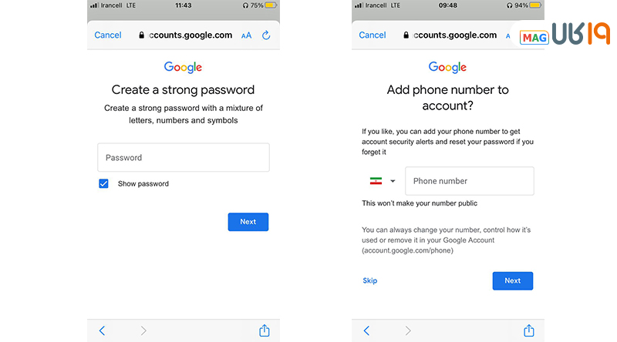This screenshot has height=342, width=617.
Task: Focus the Phone number input field
Action: pyautogui.click(x=469, y=181)
